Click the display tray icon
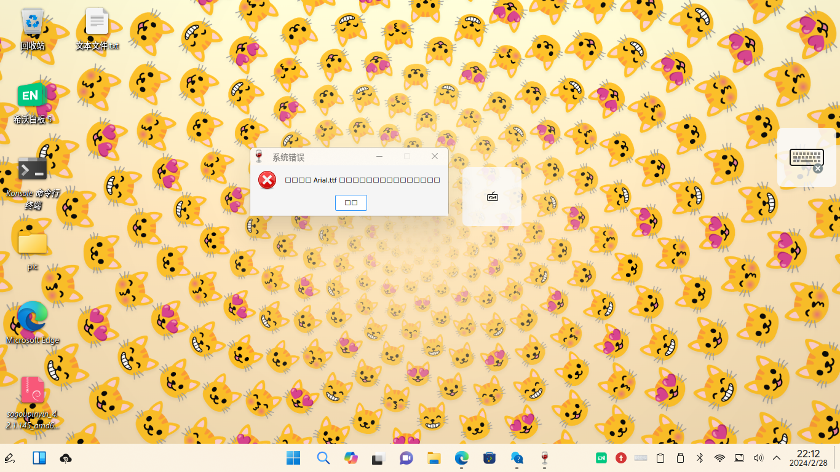The height and width of the screenshot is (472, 840). [x=739, y=458]
